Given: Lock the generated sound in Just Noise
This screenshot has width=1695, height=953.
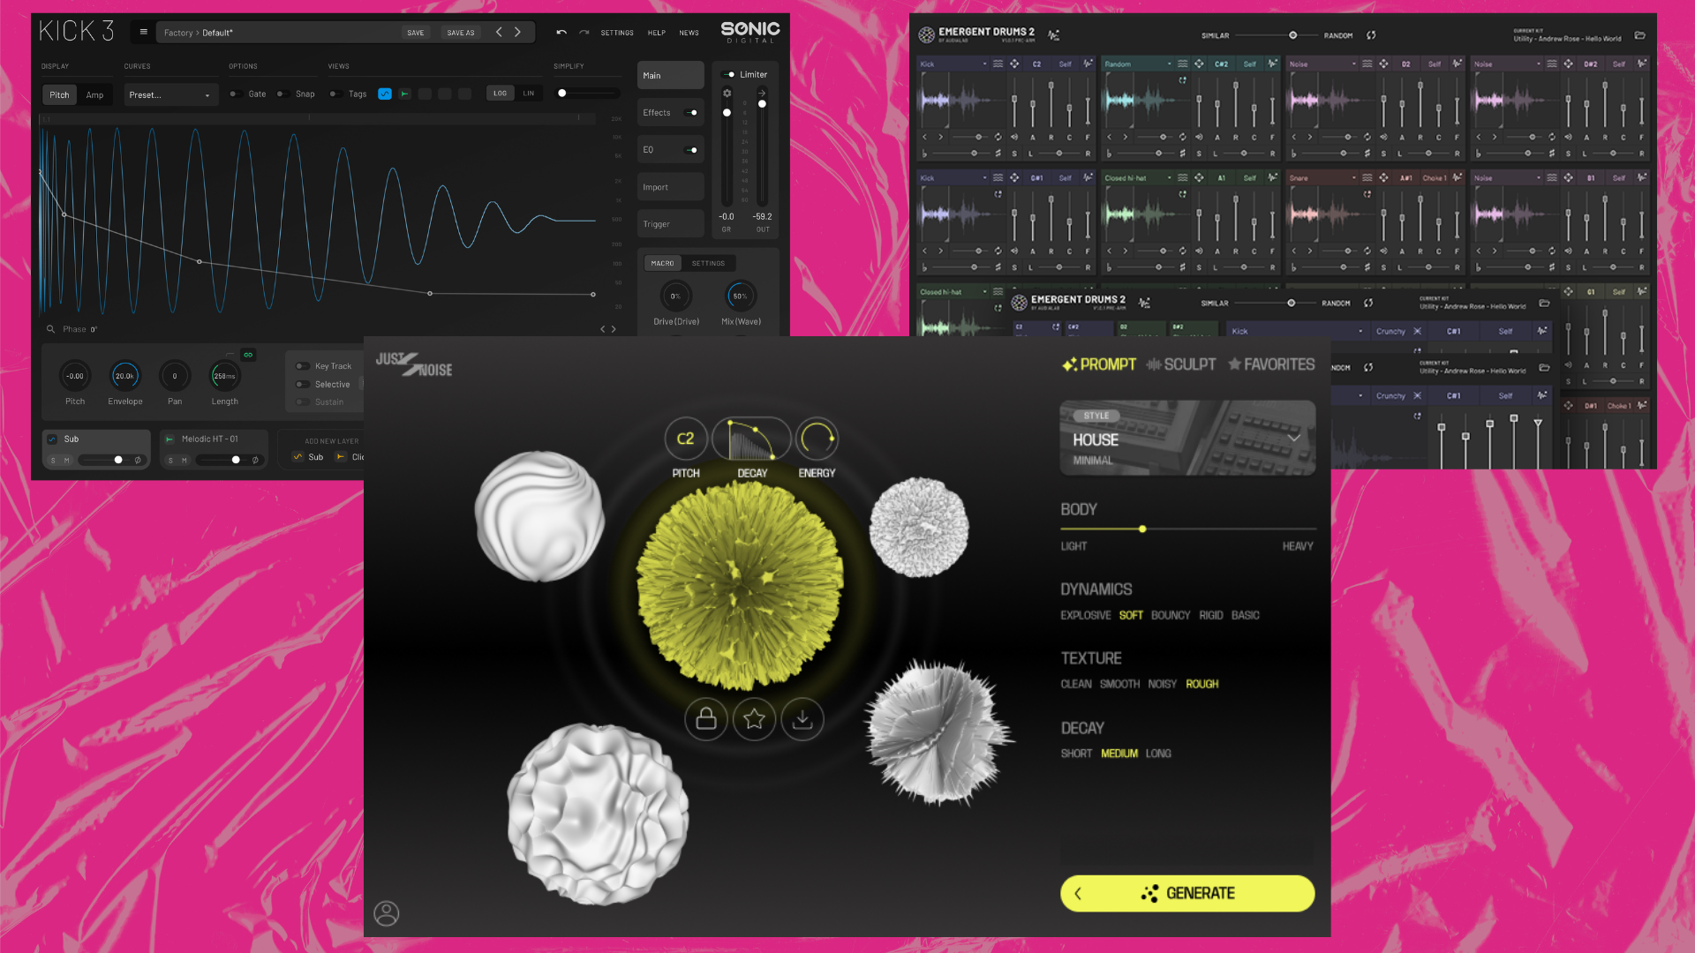Looking at the screenshot, I should (x=706, y=719).
